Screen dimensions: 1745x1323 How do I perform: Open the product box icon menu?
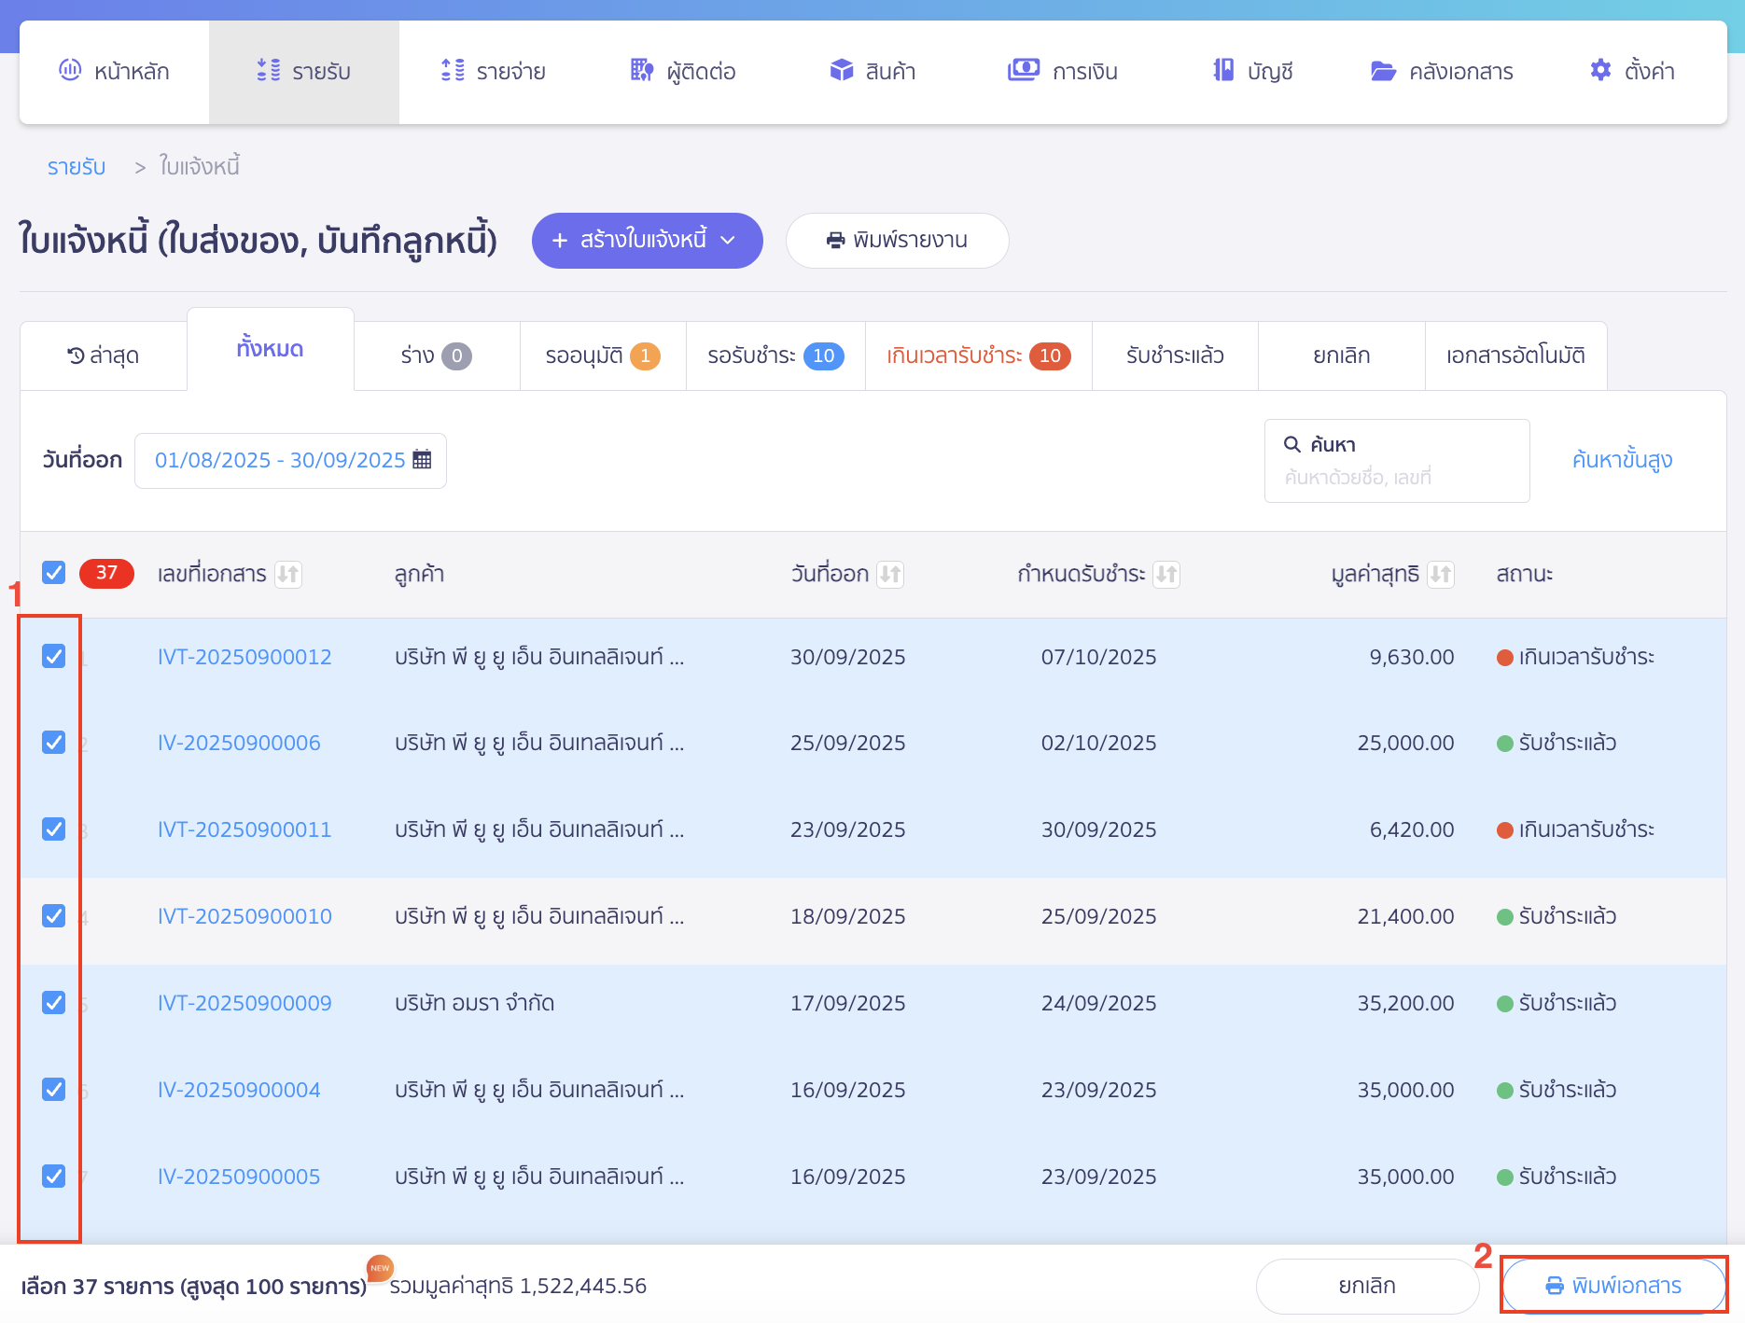(x=842, y=71)
